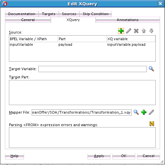Image resolution: width=165 pixels, height=165 pixels.
Task: Click the yellow parsing errors toggle icon
Action: [152, 124]
